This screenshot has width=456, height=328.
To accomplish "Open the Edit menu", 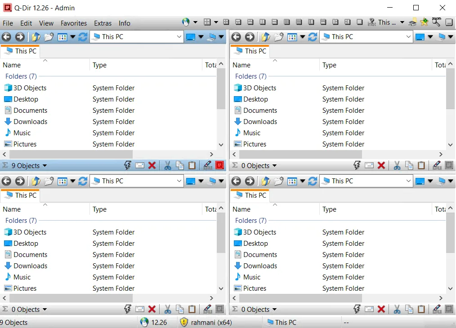I will point(26,23).
